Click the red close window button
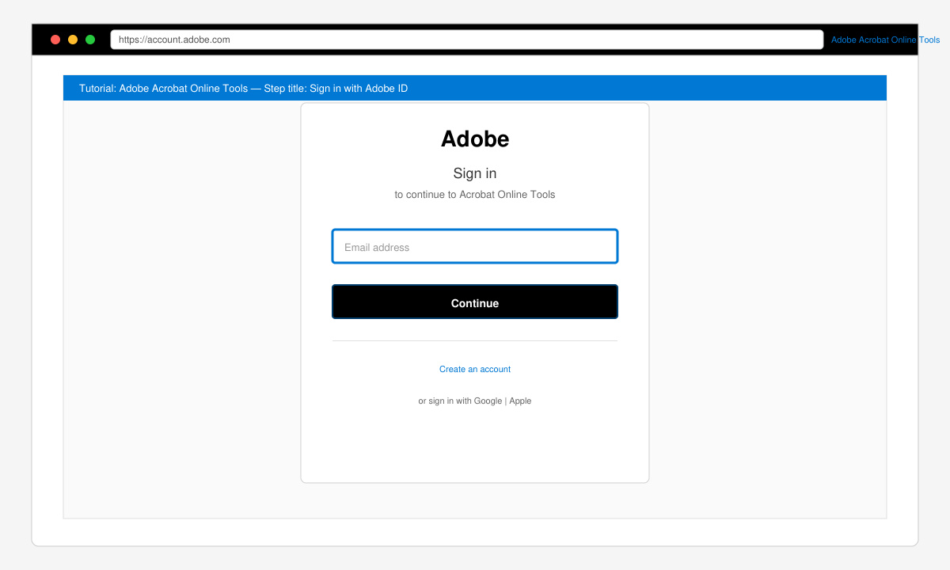Viewport: 950px width, 570px height. click(x=55, y=40)
